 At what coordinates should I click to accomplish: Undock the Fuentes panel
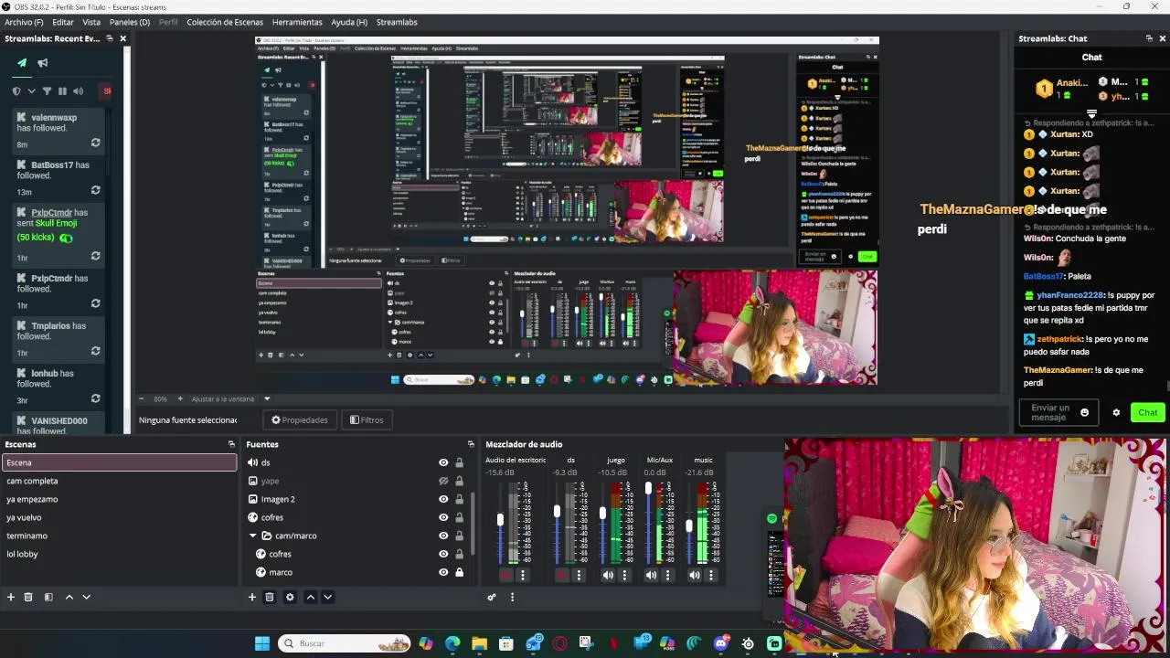pos(471,444)
